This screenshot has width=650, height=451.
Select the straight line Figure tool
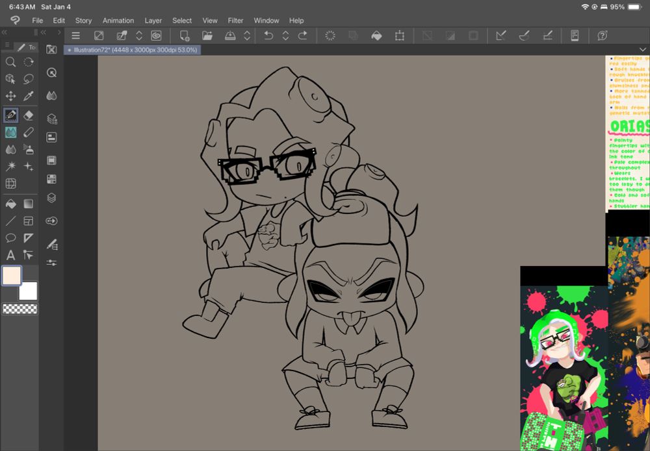coord(11,221)
